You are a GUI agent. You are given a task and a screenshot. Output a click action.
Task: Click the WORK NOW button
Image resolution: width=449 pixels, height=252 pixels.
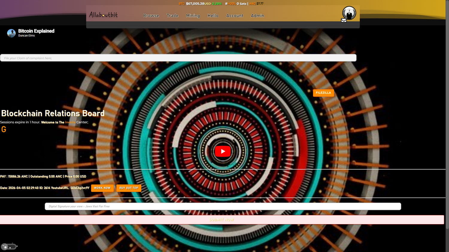coord(102,188)
